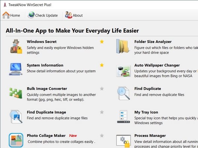Click the 'TweakNow WinSecret Plus!' window title

point(30,5)
